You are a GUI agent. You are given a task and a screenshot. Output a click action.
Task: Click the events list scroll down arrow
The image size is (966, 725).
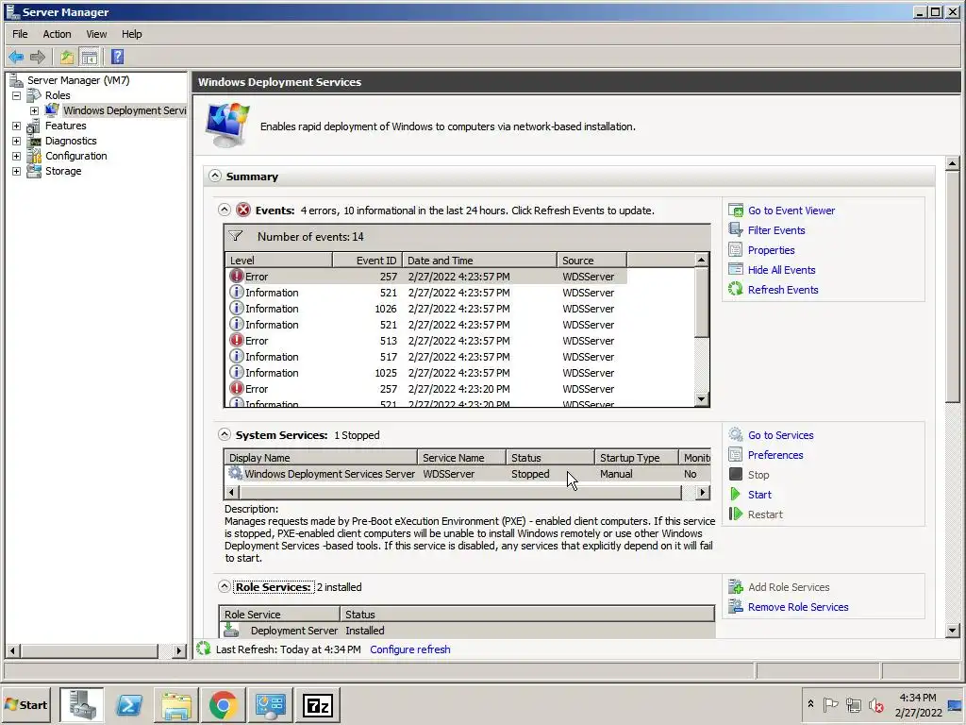(x=701, y=399)
